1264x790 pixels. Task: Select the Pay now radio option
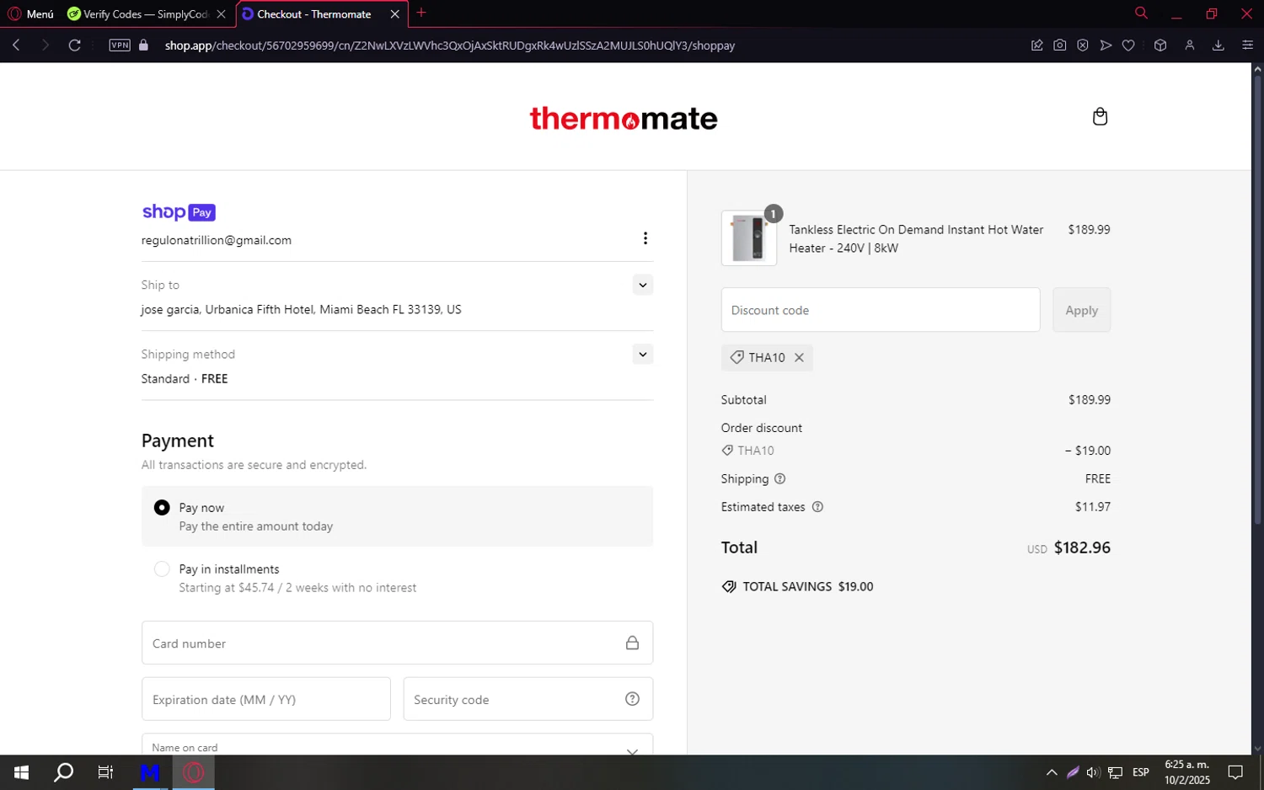(162, 508)
